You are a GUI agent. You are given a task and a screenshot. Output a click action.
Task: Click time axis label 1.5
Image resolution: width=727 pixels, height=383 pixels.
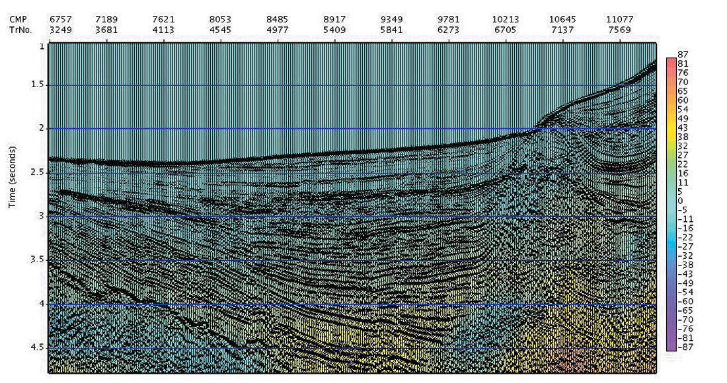[x=39, y=85]
